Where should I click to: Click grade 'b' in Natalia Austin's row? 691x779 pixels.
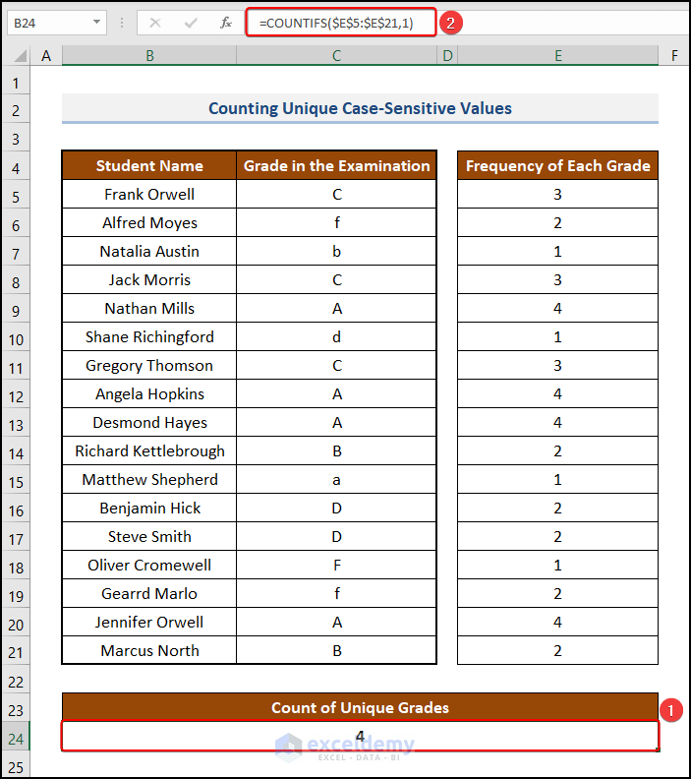point(336,252)
